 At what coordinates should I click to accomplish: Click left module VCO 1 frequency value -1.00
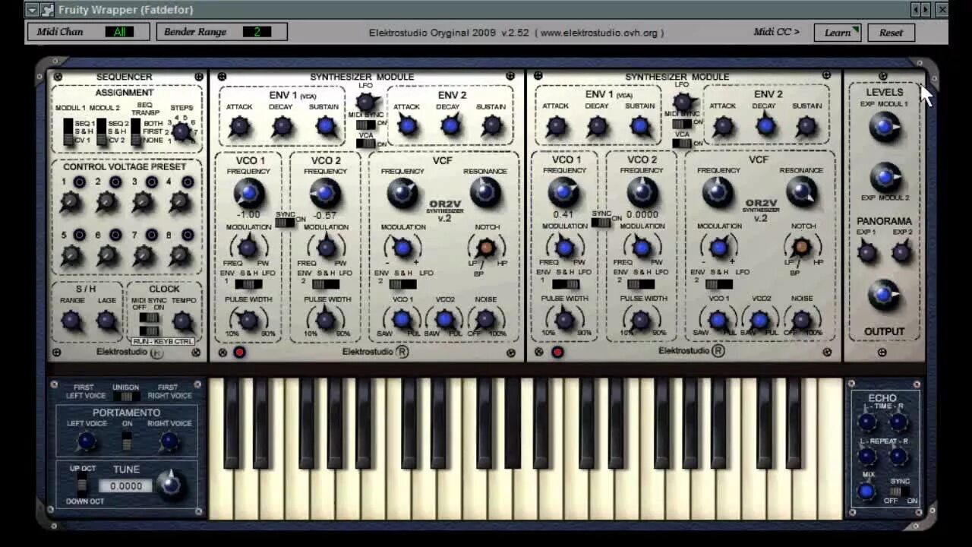click(249, 215)
